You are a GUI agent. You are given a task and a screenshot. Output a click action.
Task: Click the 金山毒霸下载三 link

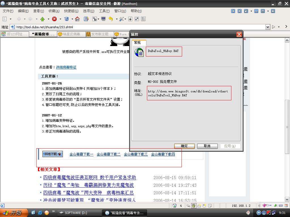pos(136,154)
